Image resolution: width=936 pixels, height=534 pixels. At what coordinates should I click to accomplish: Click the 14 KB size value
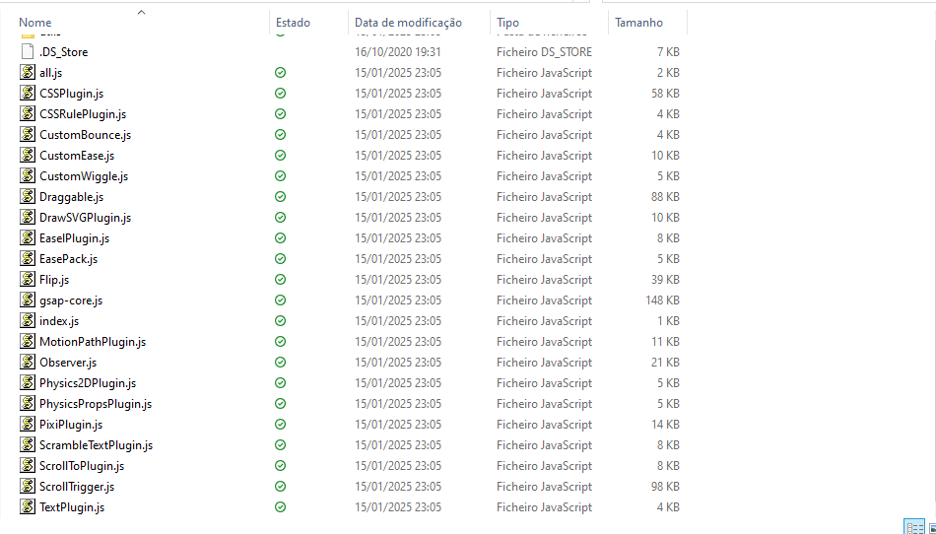(x=665, y=425)
